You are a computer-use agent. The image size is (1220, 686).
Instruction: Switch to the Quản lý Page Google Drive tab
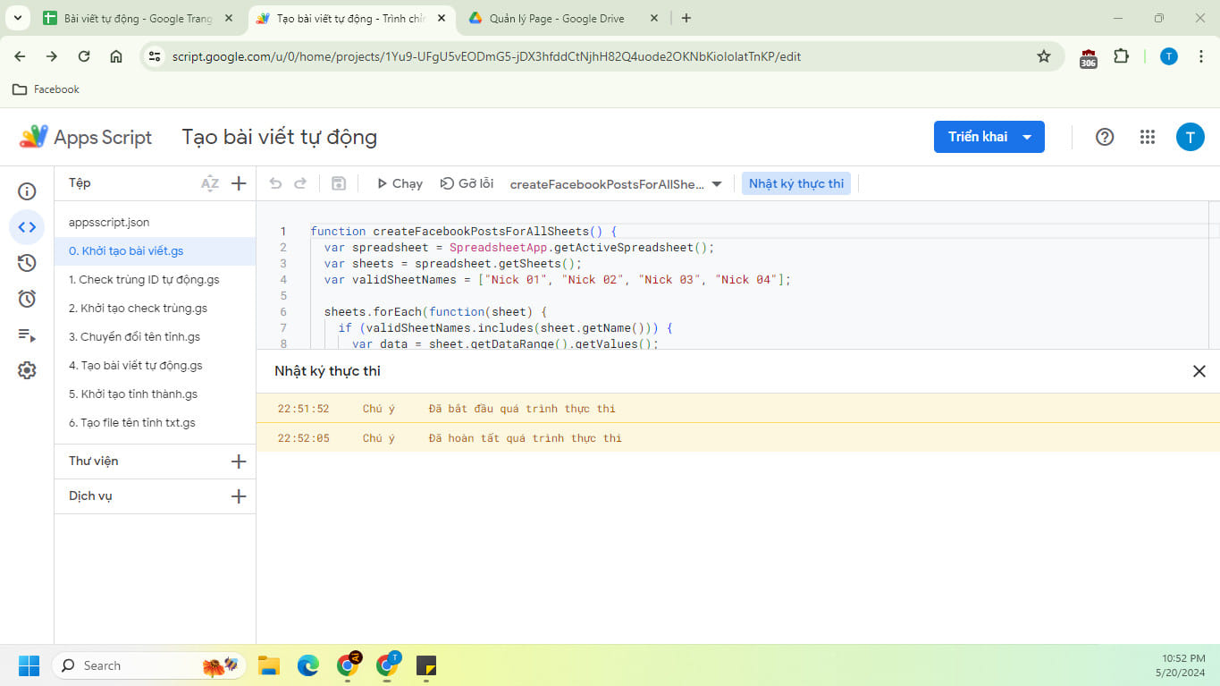556,18
